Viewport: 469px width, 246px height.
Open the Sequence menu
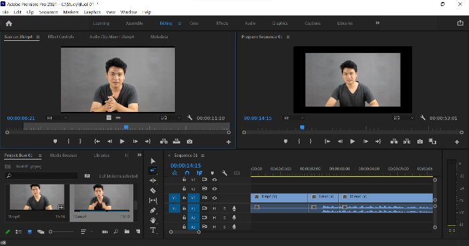click(x=48, y=12)
